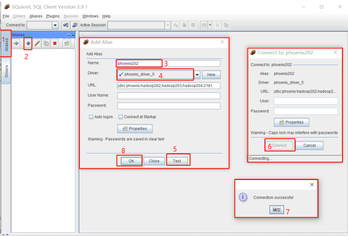The image size is (348, 236).
Task: Open the File menu
Action: [6, 16]
